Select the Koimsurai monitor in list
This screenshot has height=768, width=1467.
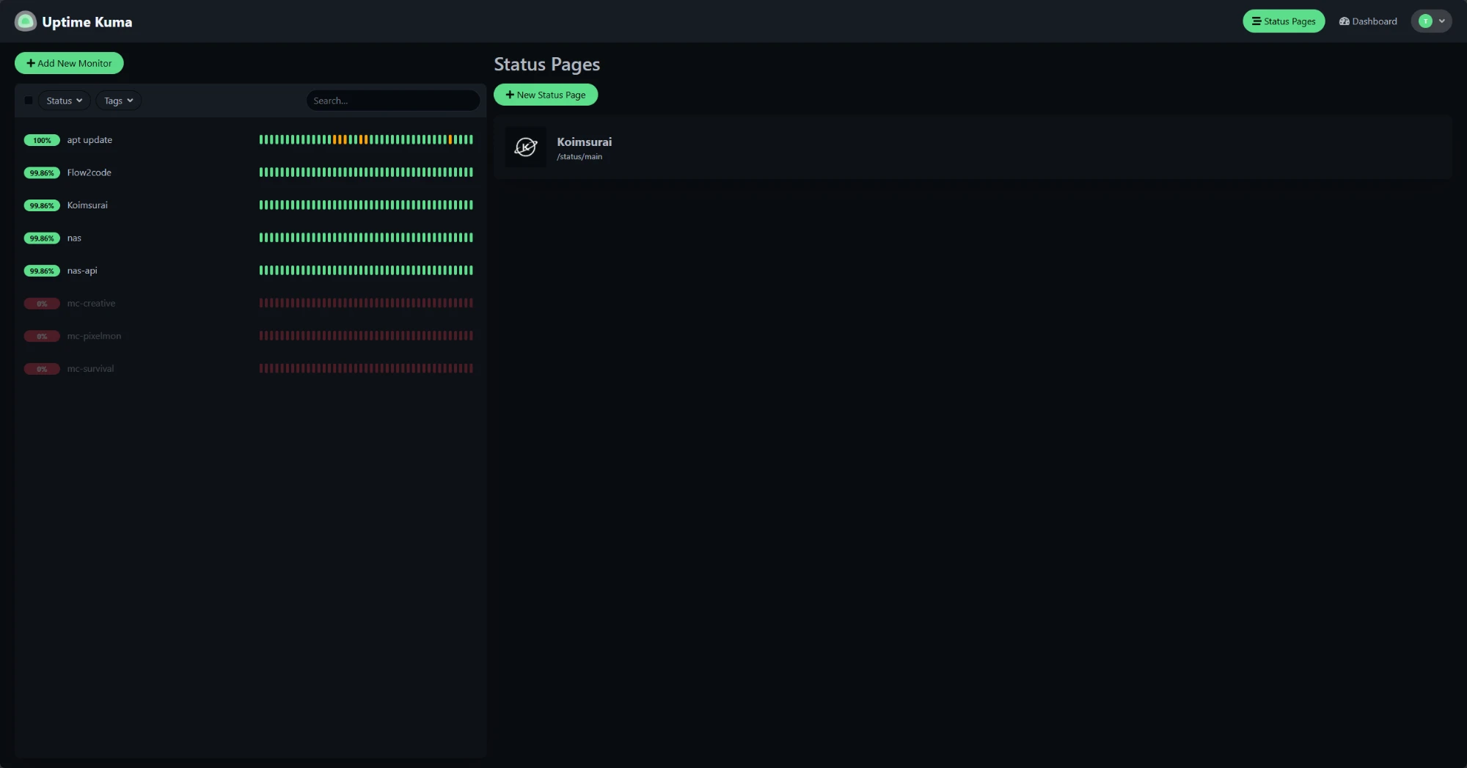(x=249, y=205)
